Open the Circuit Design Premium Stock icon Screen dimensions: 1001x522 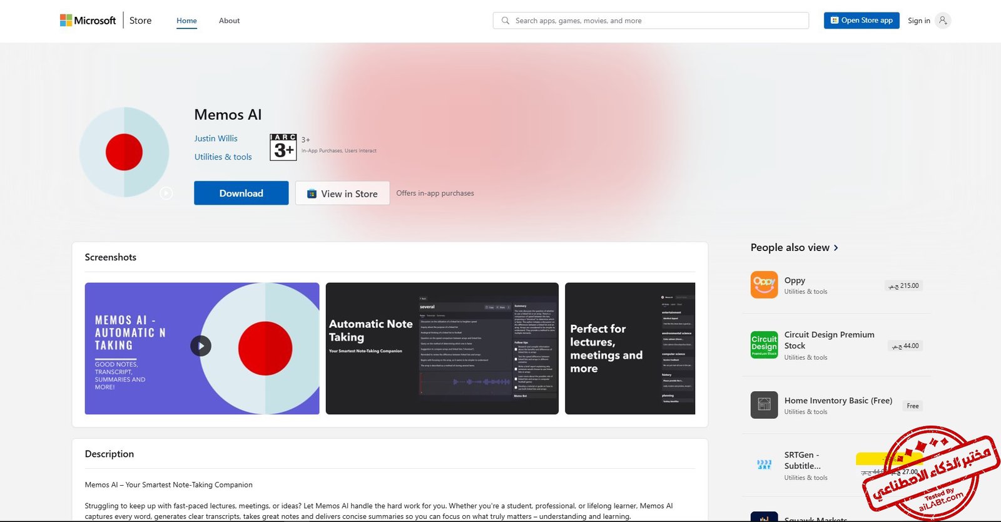pos(764,345)
